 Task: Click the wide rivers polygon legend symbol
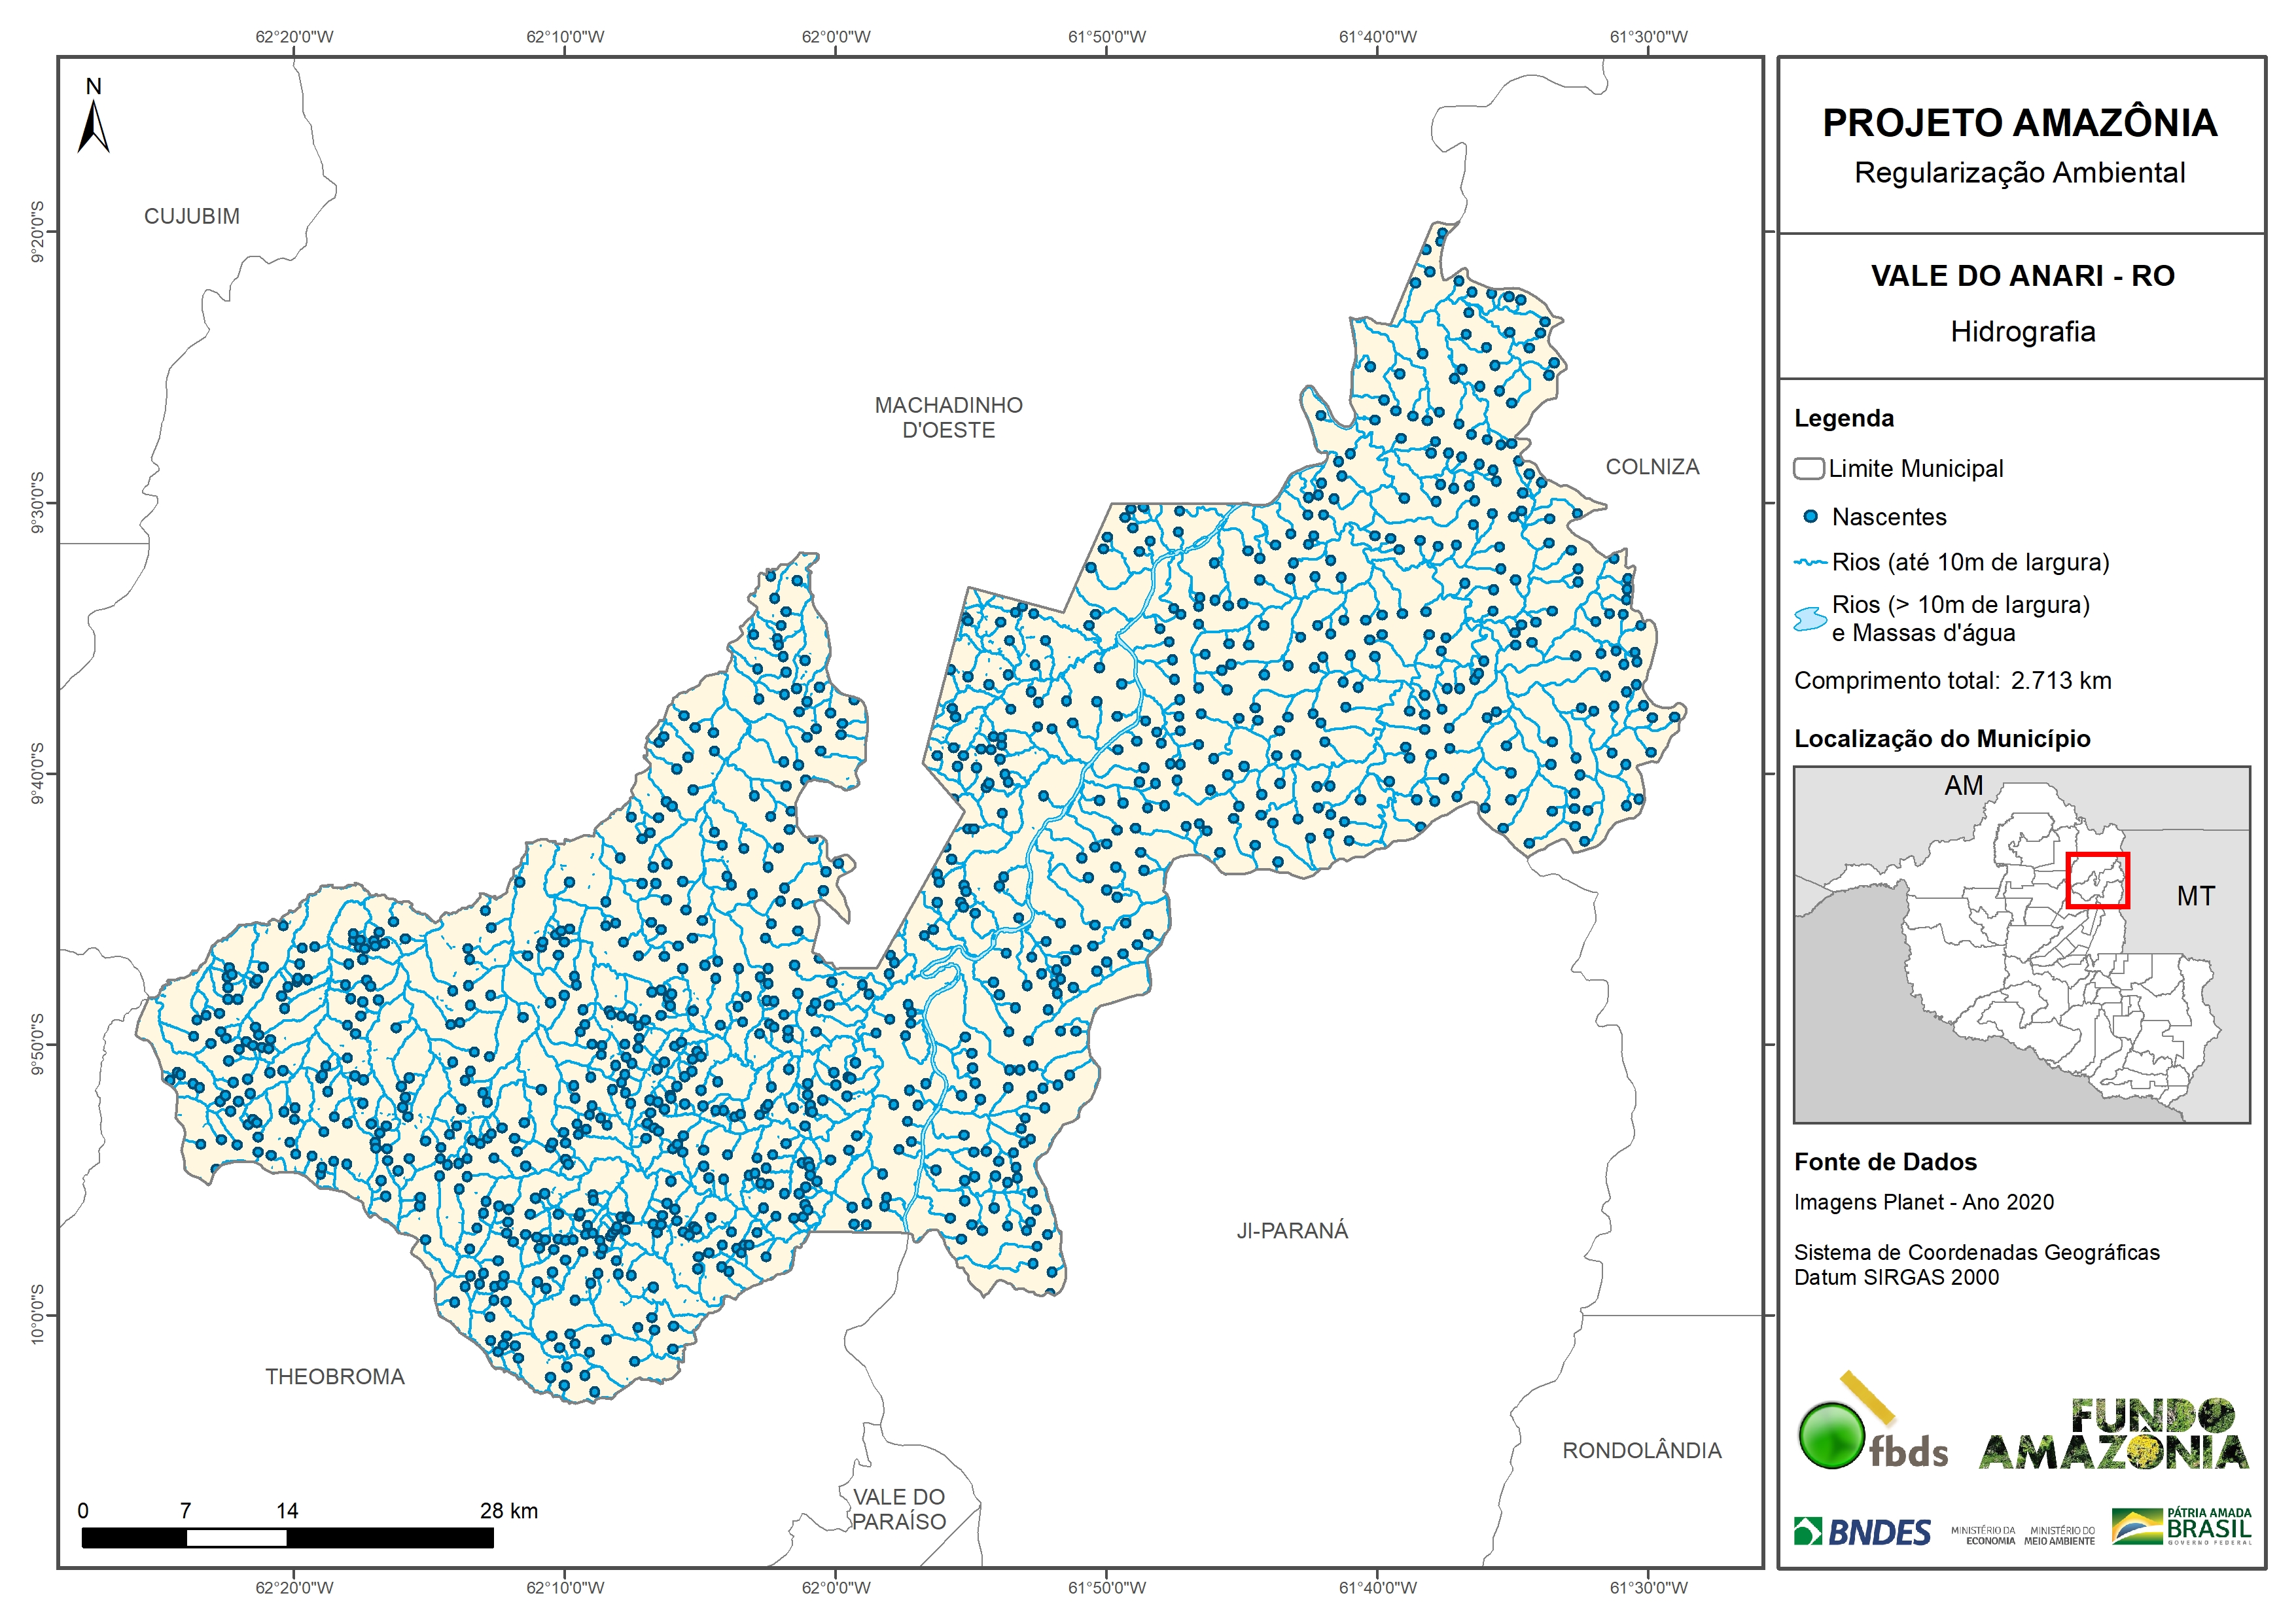pyautogui.click(x=1810, y=619)
